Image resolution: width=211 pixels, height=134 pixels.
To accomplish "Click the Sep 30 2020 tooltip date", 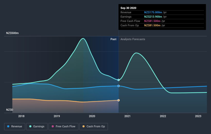I will pyautogui.click(x=129, y=8).
